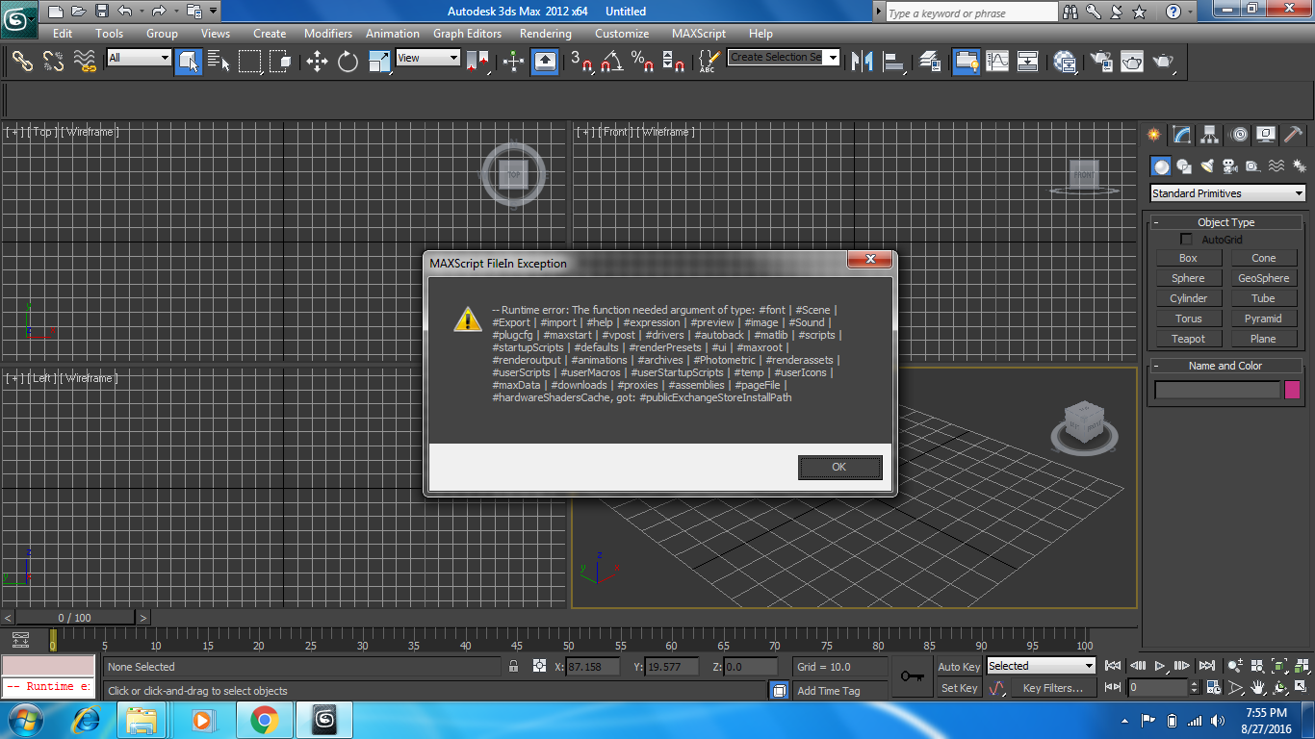
Task: Open the Select by Name list
Action: point(219,62)
